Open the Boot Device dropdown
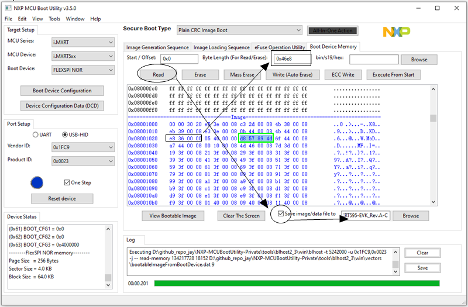Screen dimensions: 468x307 coord(83,70)
